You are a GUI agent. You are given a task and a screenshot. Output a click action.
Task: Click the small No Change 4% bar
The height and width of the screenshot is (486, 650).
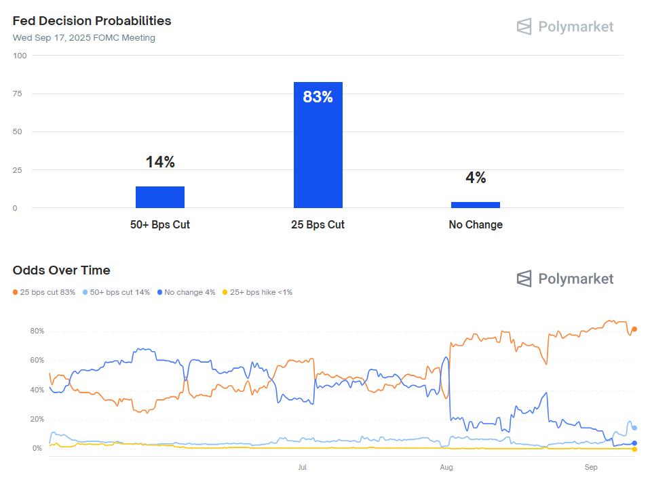tap(475, 205)
